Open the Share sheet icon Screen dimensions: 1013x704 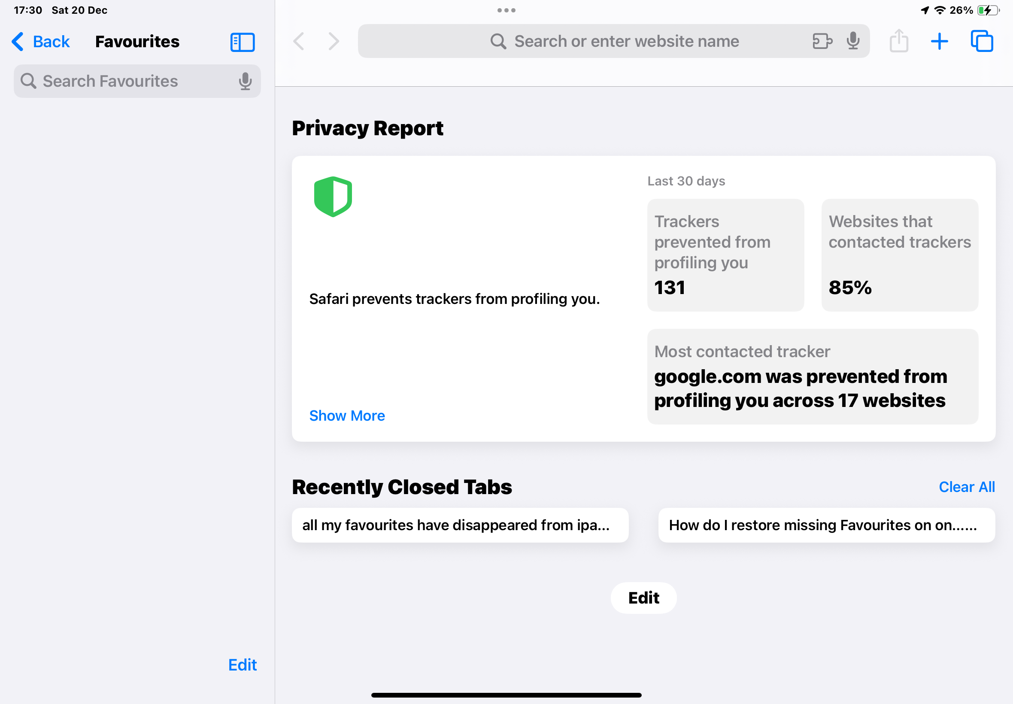(x=898, y=41)
